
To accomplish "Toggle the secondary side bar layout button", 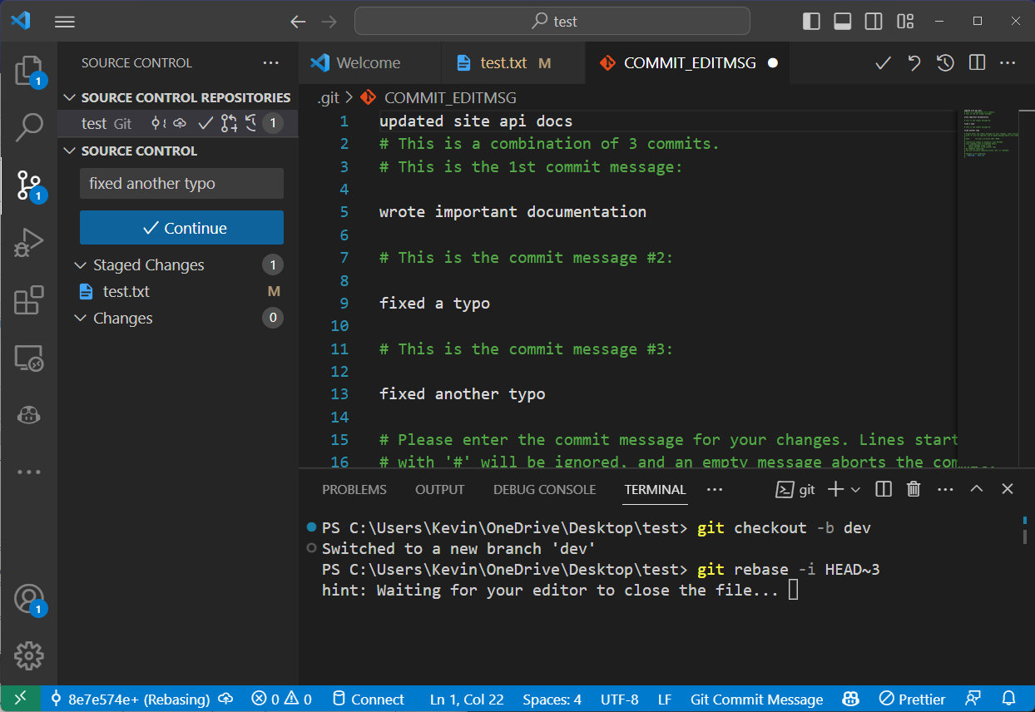I will pyautogui.click(x=874, y=22).
